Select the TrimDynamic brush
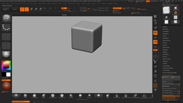The width and height of the screenshot is (183, 103). click(x=62, y=96)
